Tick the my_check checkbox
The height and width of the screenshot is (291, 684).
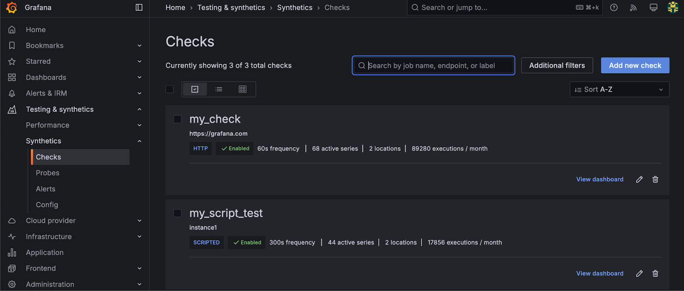pyautogui.click(x=177, y=119)
